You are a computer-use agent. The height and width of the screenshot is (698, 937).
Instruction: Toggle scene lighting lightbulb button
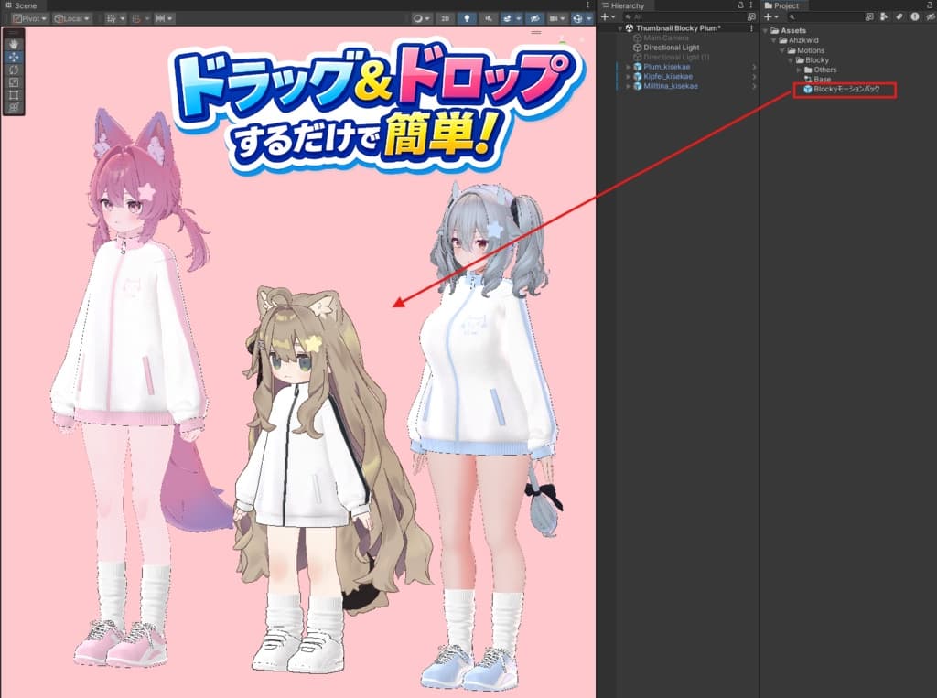tap(468, 18)
